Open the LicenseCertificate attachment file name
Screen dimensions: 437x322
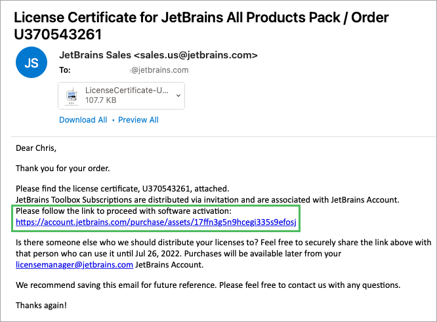tap(125, 90)
